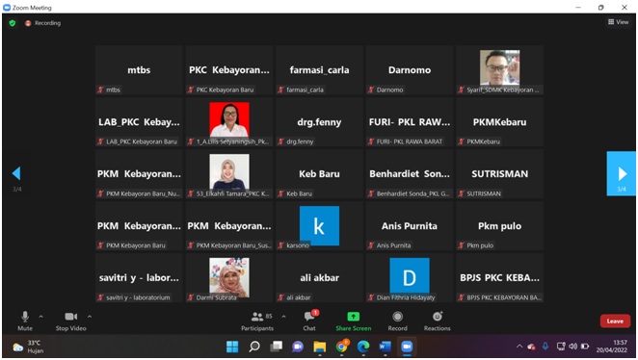The height and width of the screenshot is (360, 638).
Task: Toggle recording with Record button
Action: pyautogui.click(x=397, y=321)
